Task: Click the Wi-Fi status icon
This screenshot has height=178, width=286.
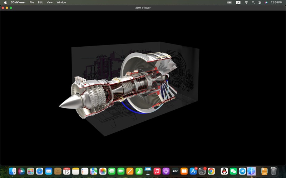Action: (x=246, y=2)
